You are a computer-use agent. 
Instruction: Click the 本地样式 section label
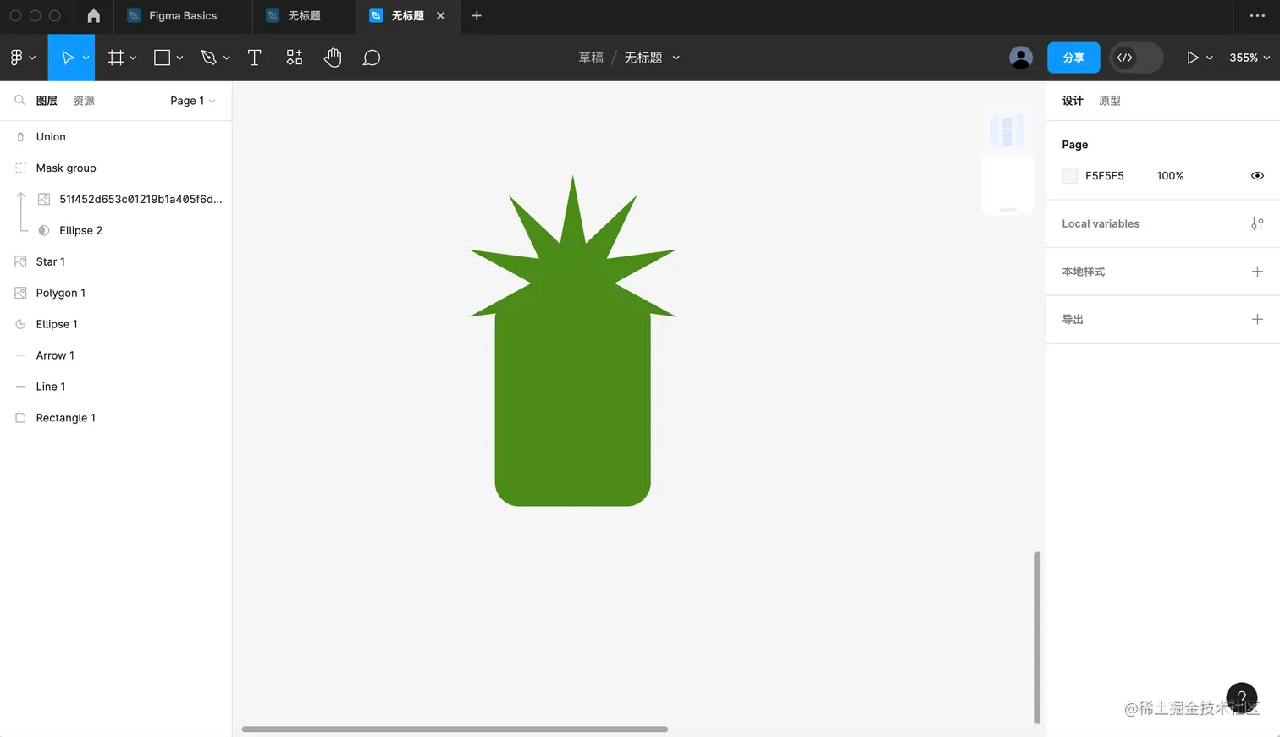pos(1084,272)
